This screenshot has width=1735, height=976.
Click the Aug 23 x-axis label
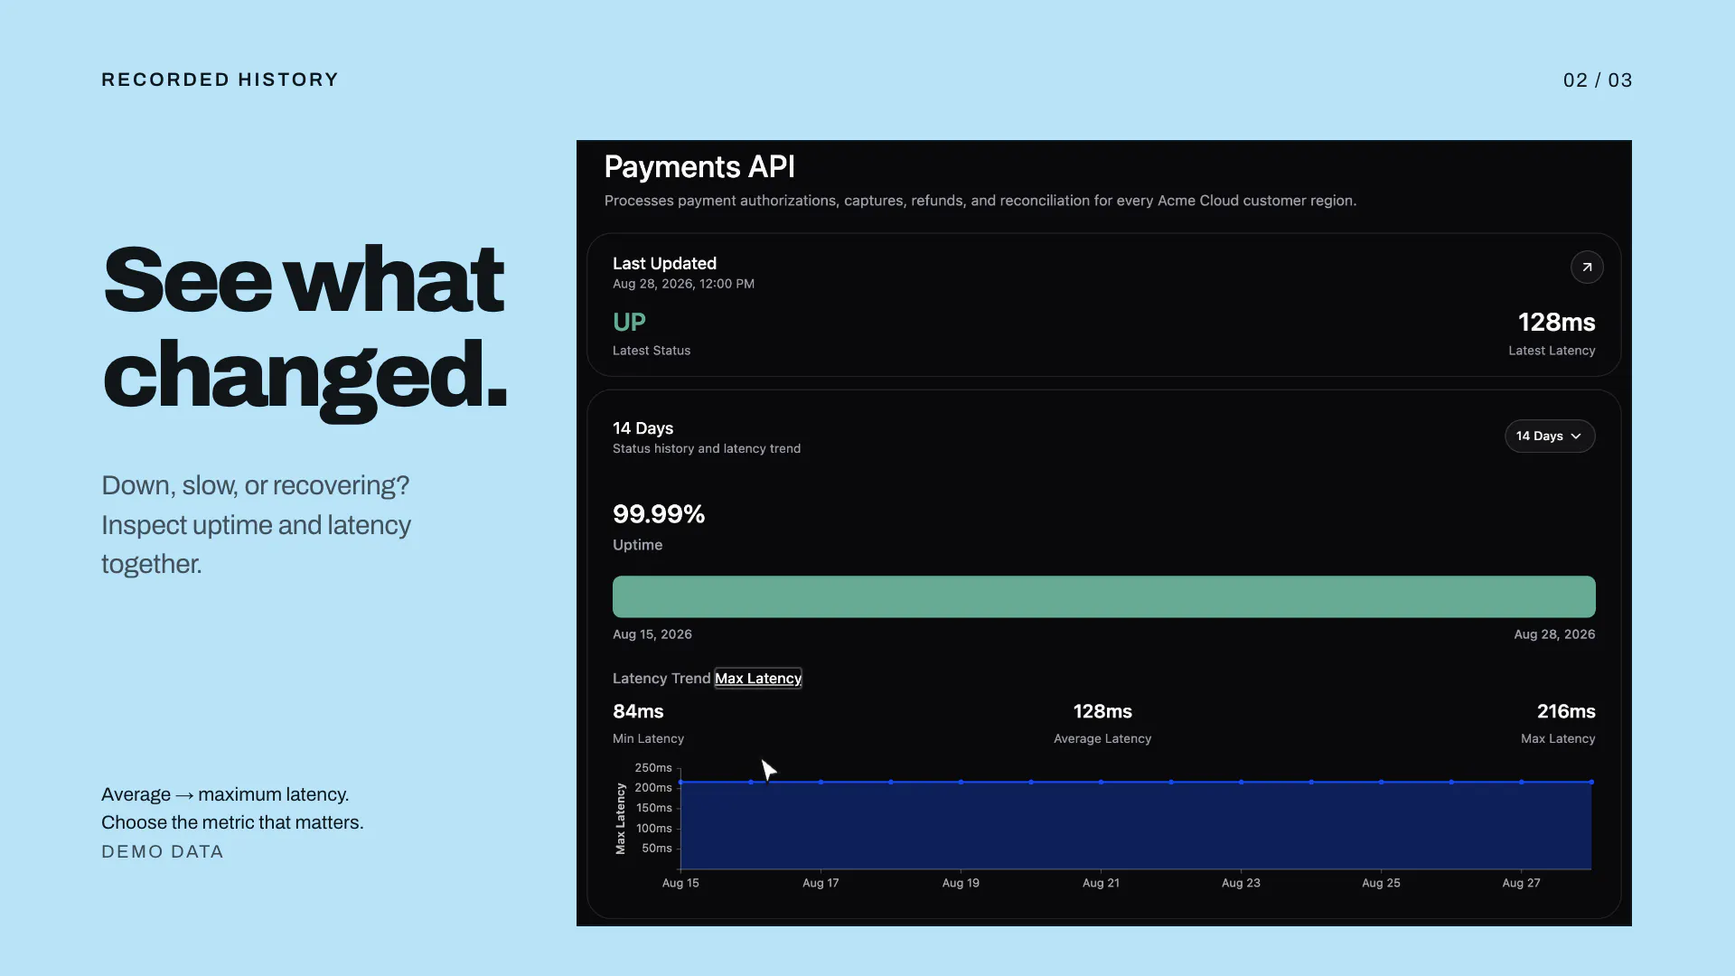pyautogui.click(x=1241, y=883)
